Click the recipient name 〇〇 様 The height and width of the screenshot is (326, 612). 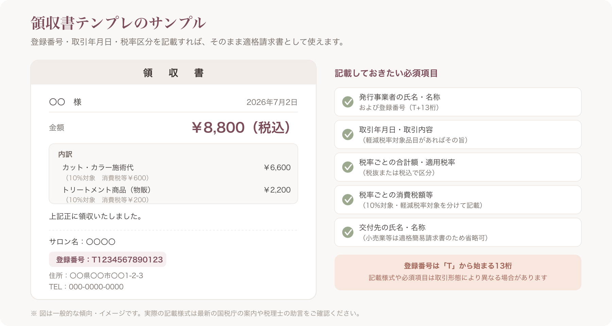pos(65,102)
